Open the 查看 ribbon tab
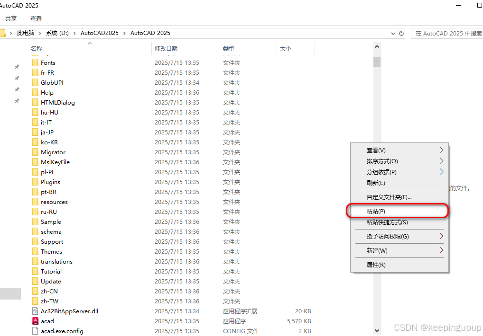The width and height of the screenshot is (483, 336). point(36,19)
